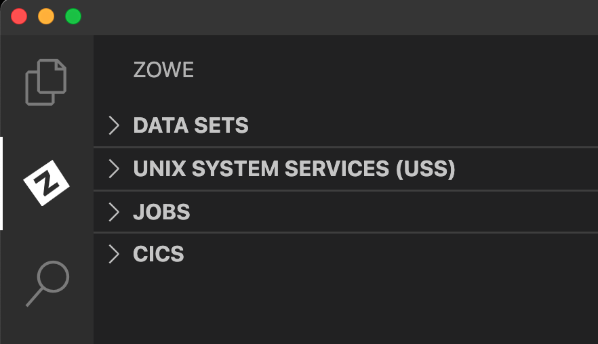
Task: Expand the DATA SETS chevron
Action: click(114, 125)
